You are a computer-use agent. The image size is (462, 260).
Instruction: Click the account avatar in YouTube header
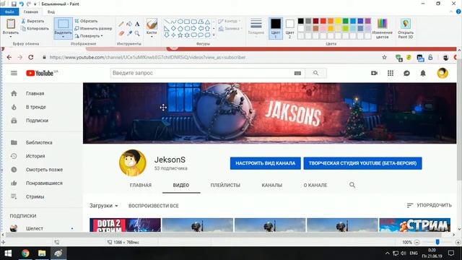(443, 73)
